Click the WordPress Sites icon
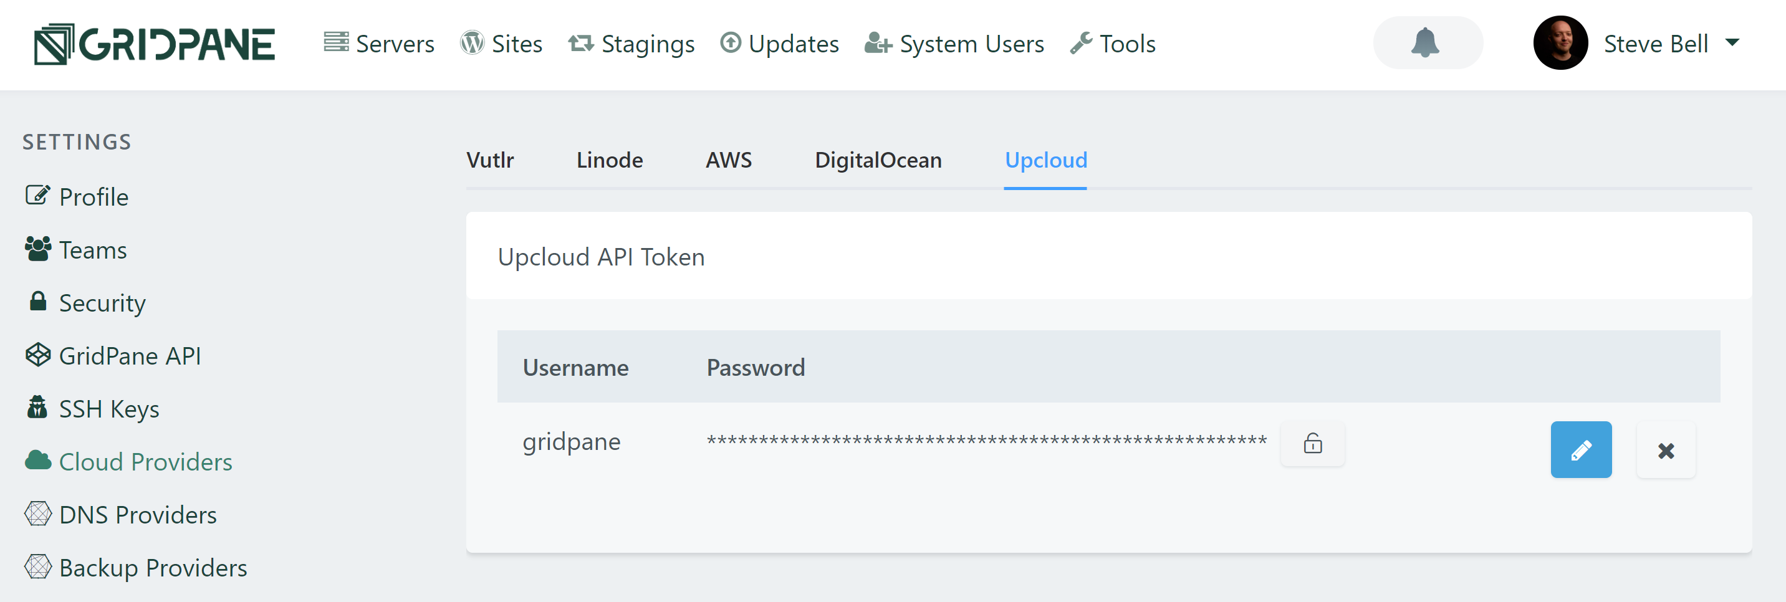This screenshot has width=1786, height=602. pos(472,43)
